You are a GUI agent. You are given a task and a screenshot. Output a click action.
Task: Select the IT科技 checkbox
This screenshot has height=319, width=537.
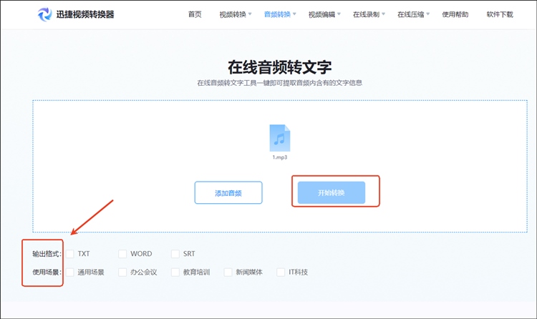click(281, 272)
